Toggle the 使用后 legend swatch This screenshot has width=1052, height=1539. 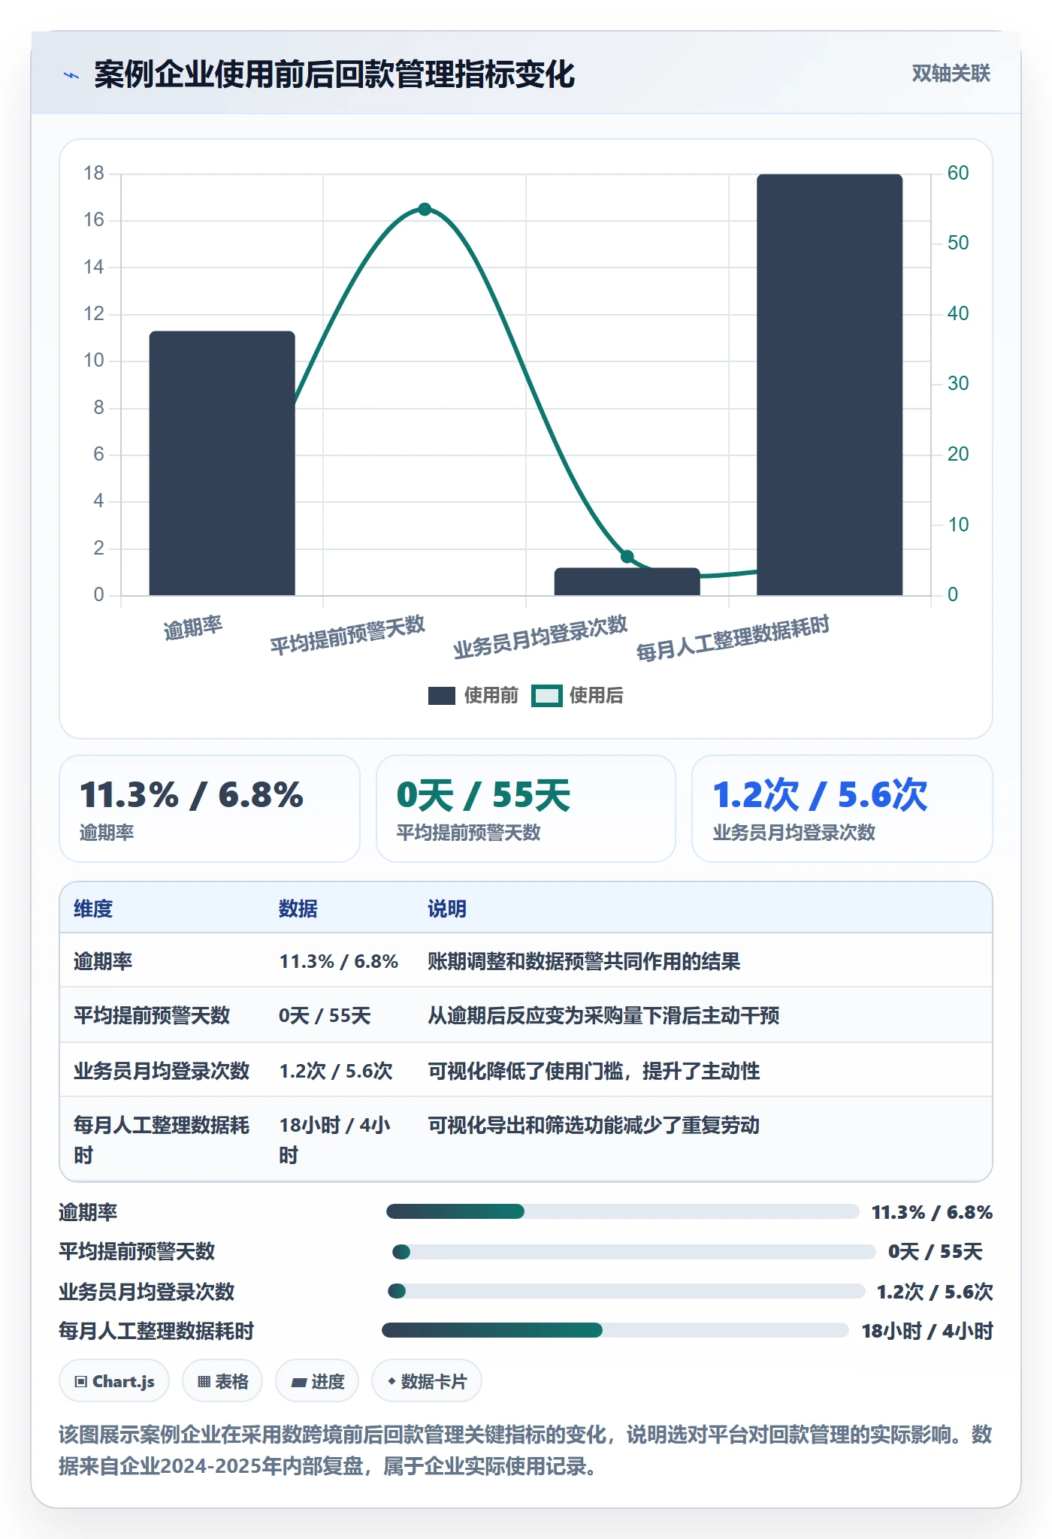547,696
